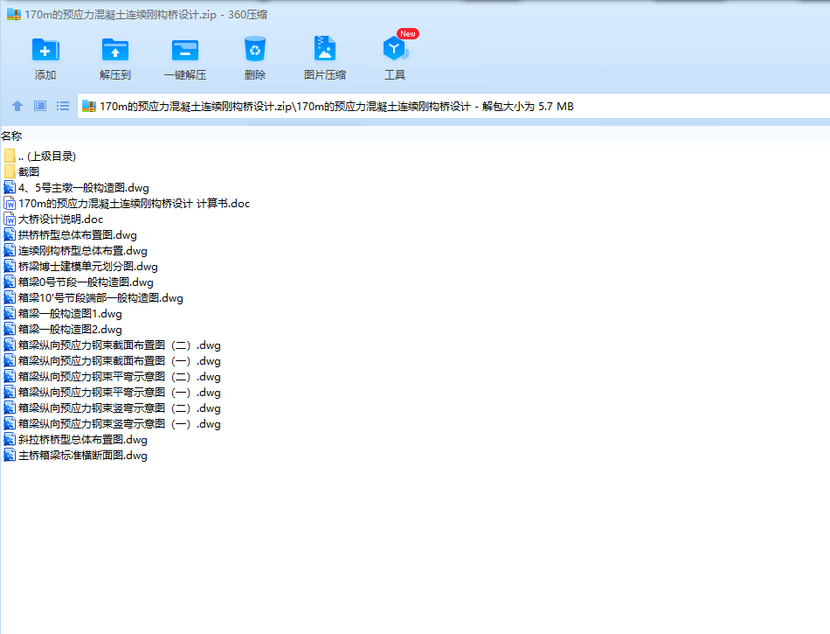Switch to thumbnail view mode icon
The width and height of the screenshot is (830, 634).
point(40,106)
